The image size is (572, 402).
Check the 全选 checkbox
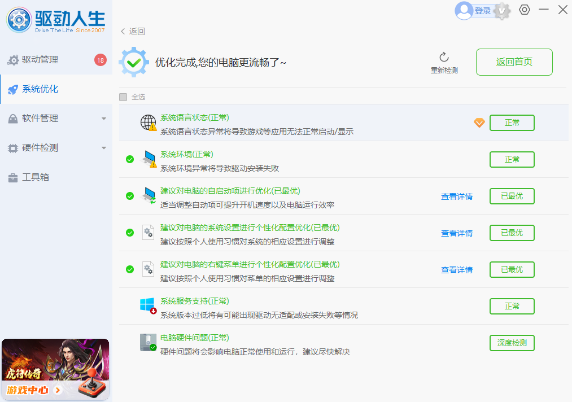pyautogui.click(x=123, y=97)
